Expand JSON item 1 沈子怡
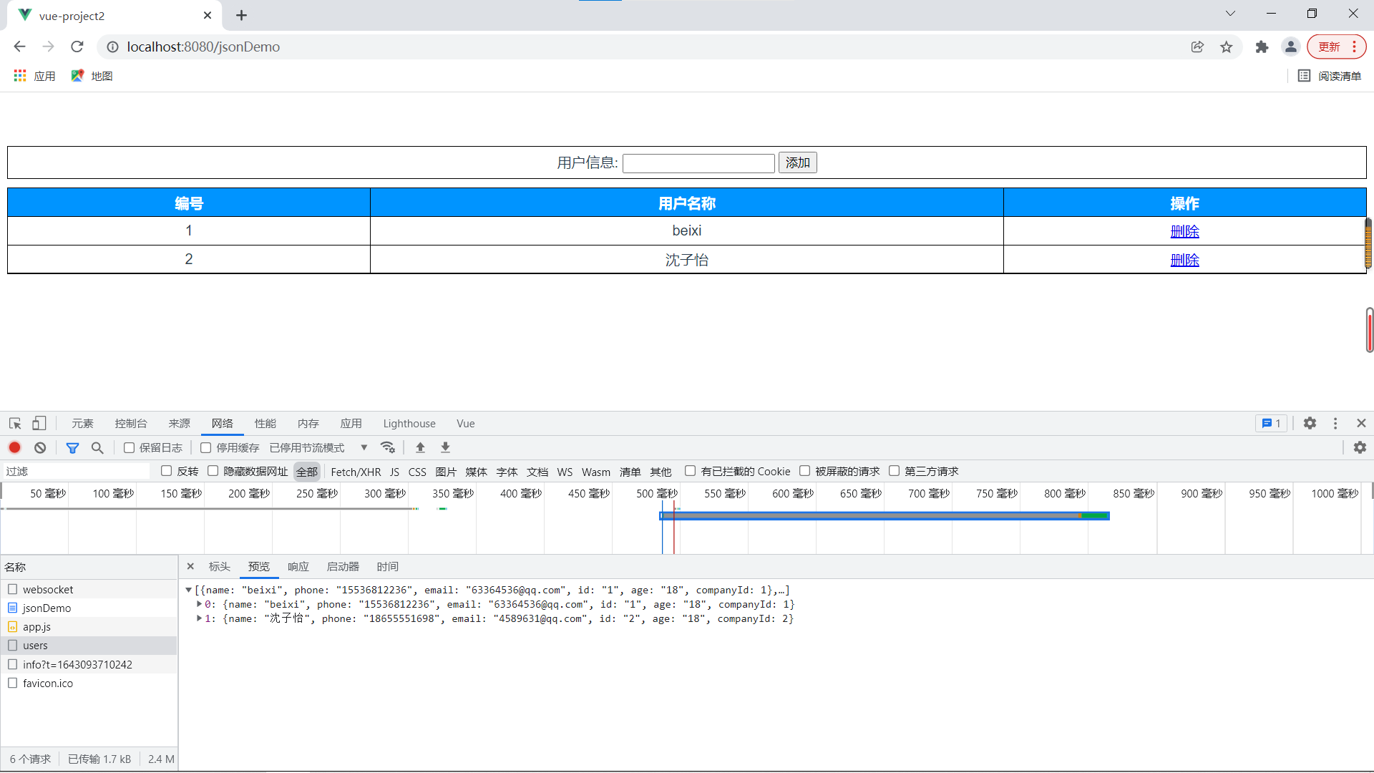Screen dimensions: 1374x773 click(199, 618)
